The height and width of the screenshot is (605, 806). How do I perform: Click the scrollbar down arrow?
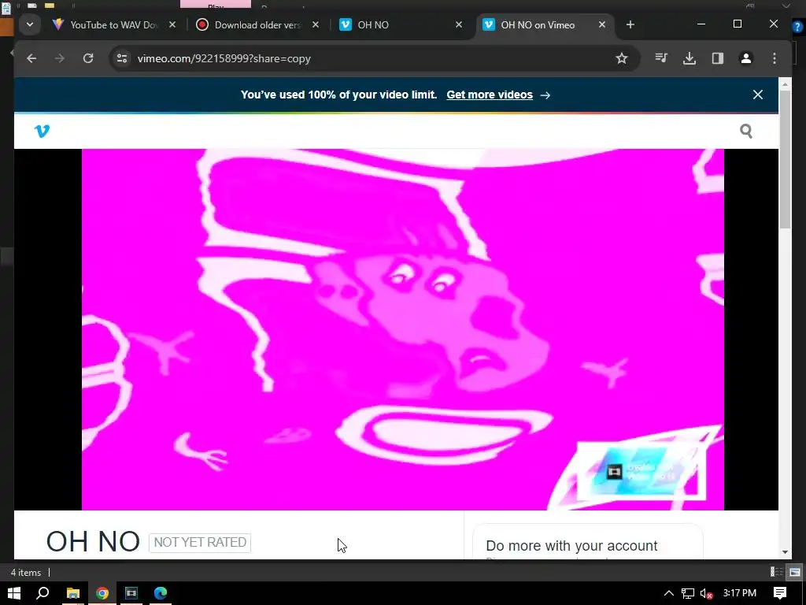[x=785, y=552]
